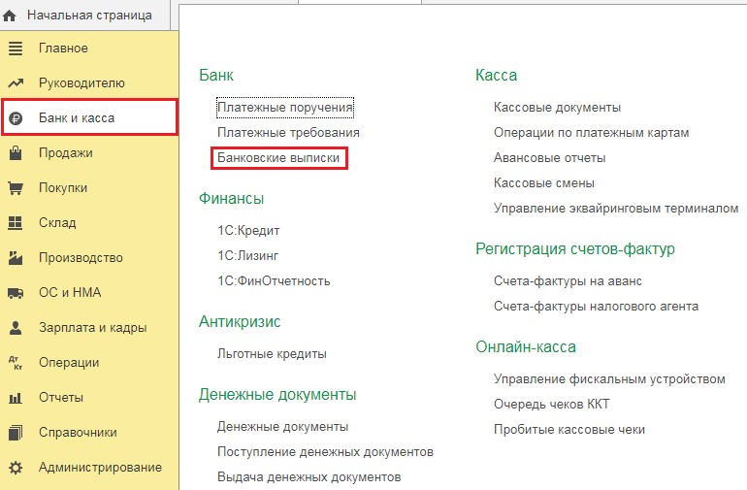
Task: Click the gear icon for Администрирование
Action: tap(16, 468)
